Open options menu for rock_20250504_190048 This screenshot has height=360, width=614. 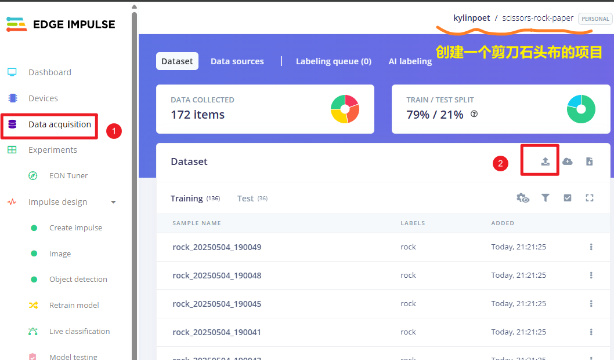[x=591, y=275]
